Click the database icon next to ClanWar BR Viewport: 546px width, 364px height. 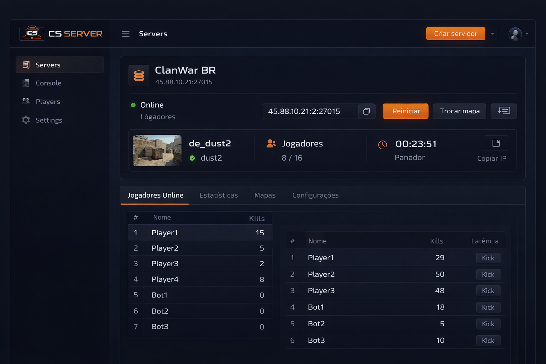pos(139,75)
